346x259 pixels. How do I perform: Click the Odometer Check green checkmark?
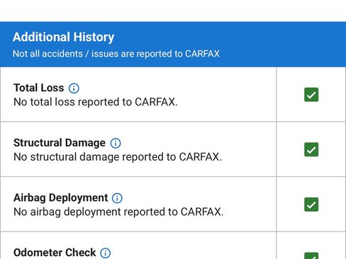click(311, 255)
